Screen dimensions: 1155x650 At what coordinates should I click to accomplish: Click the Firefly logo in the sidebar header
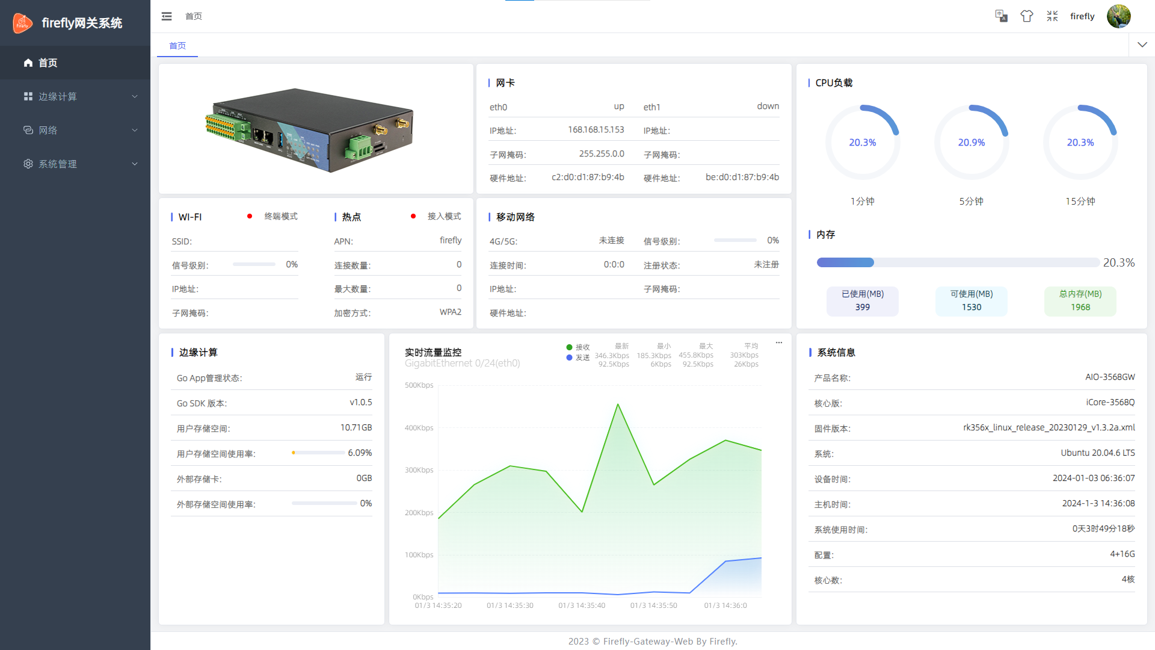(23, 23)
